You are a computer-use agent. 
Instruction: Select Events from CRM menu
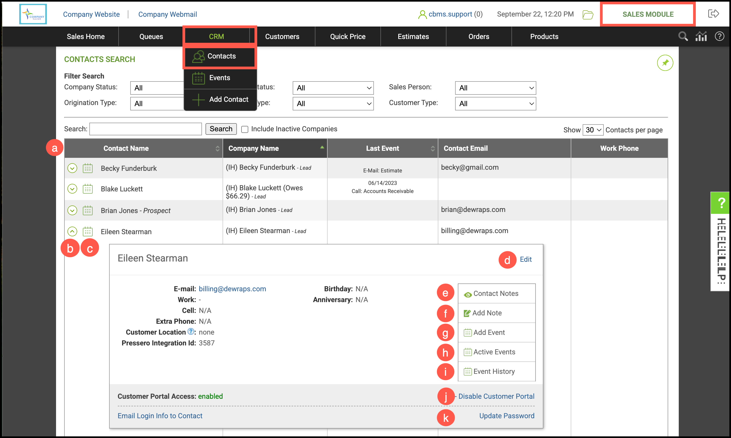pyautogui.click(x=220, y=78)
